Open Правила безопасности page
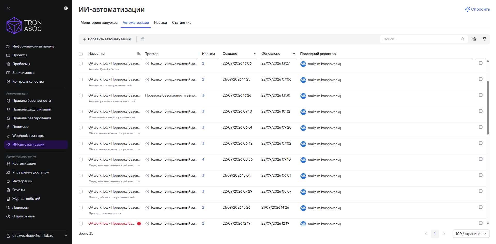Viewport: 496px width, 244px height. tap(32, 101)
